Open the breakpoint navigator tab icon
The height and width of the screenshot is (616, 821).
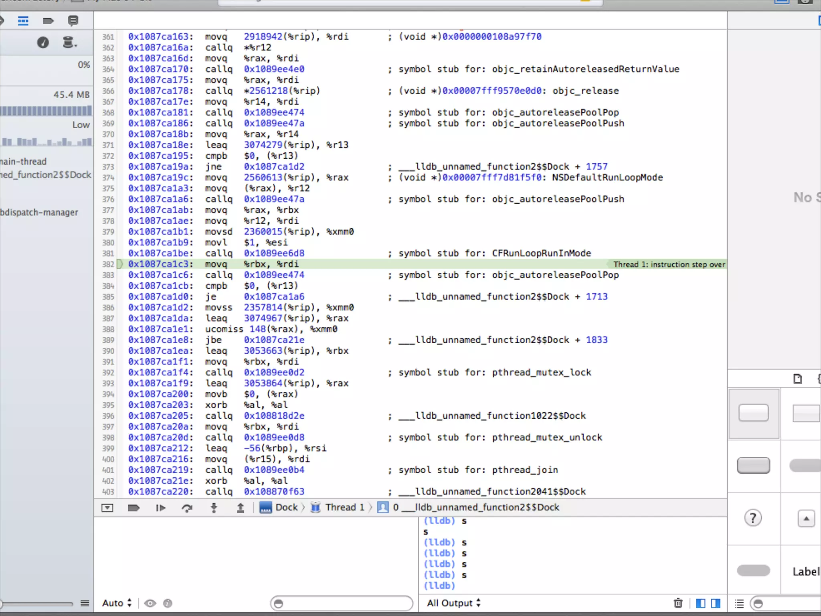tap(48, 21)
